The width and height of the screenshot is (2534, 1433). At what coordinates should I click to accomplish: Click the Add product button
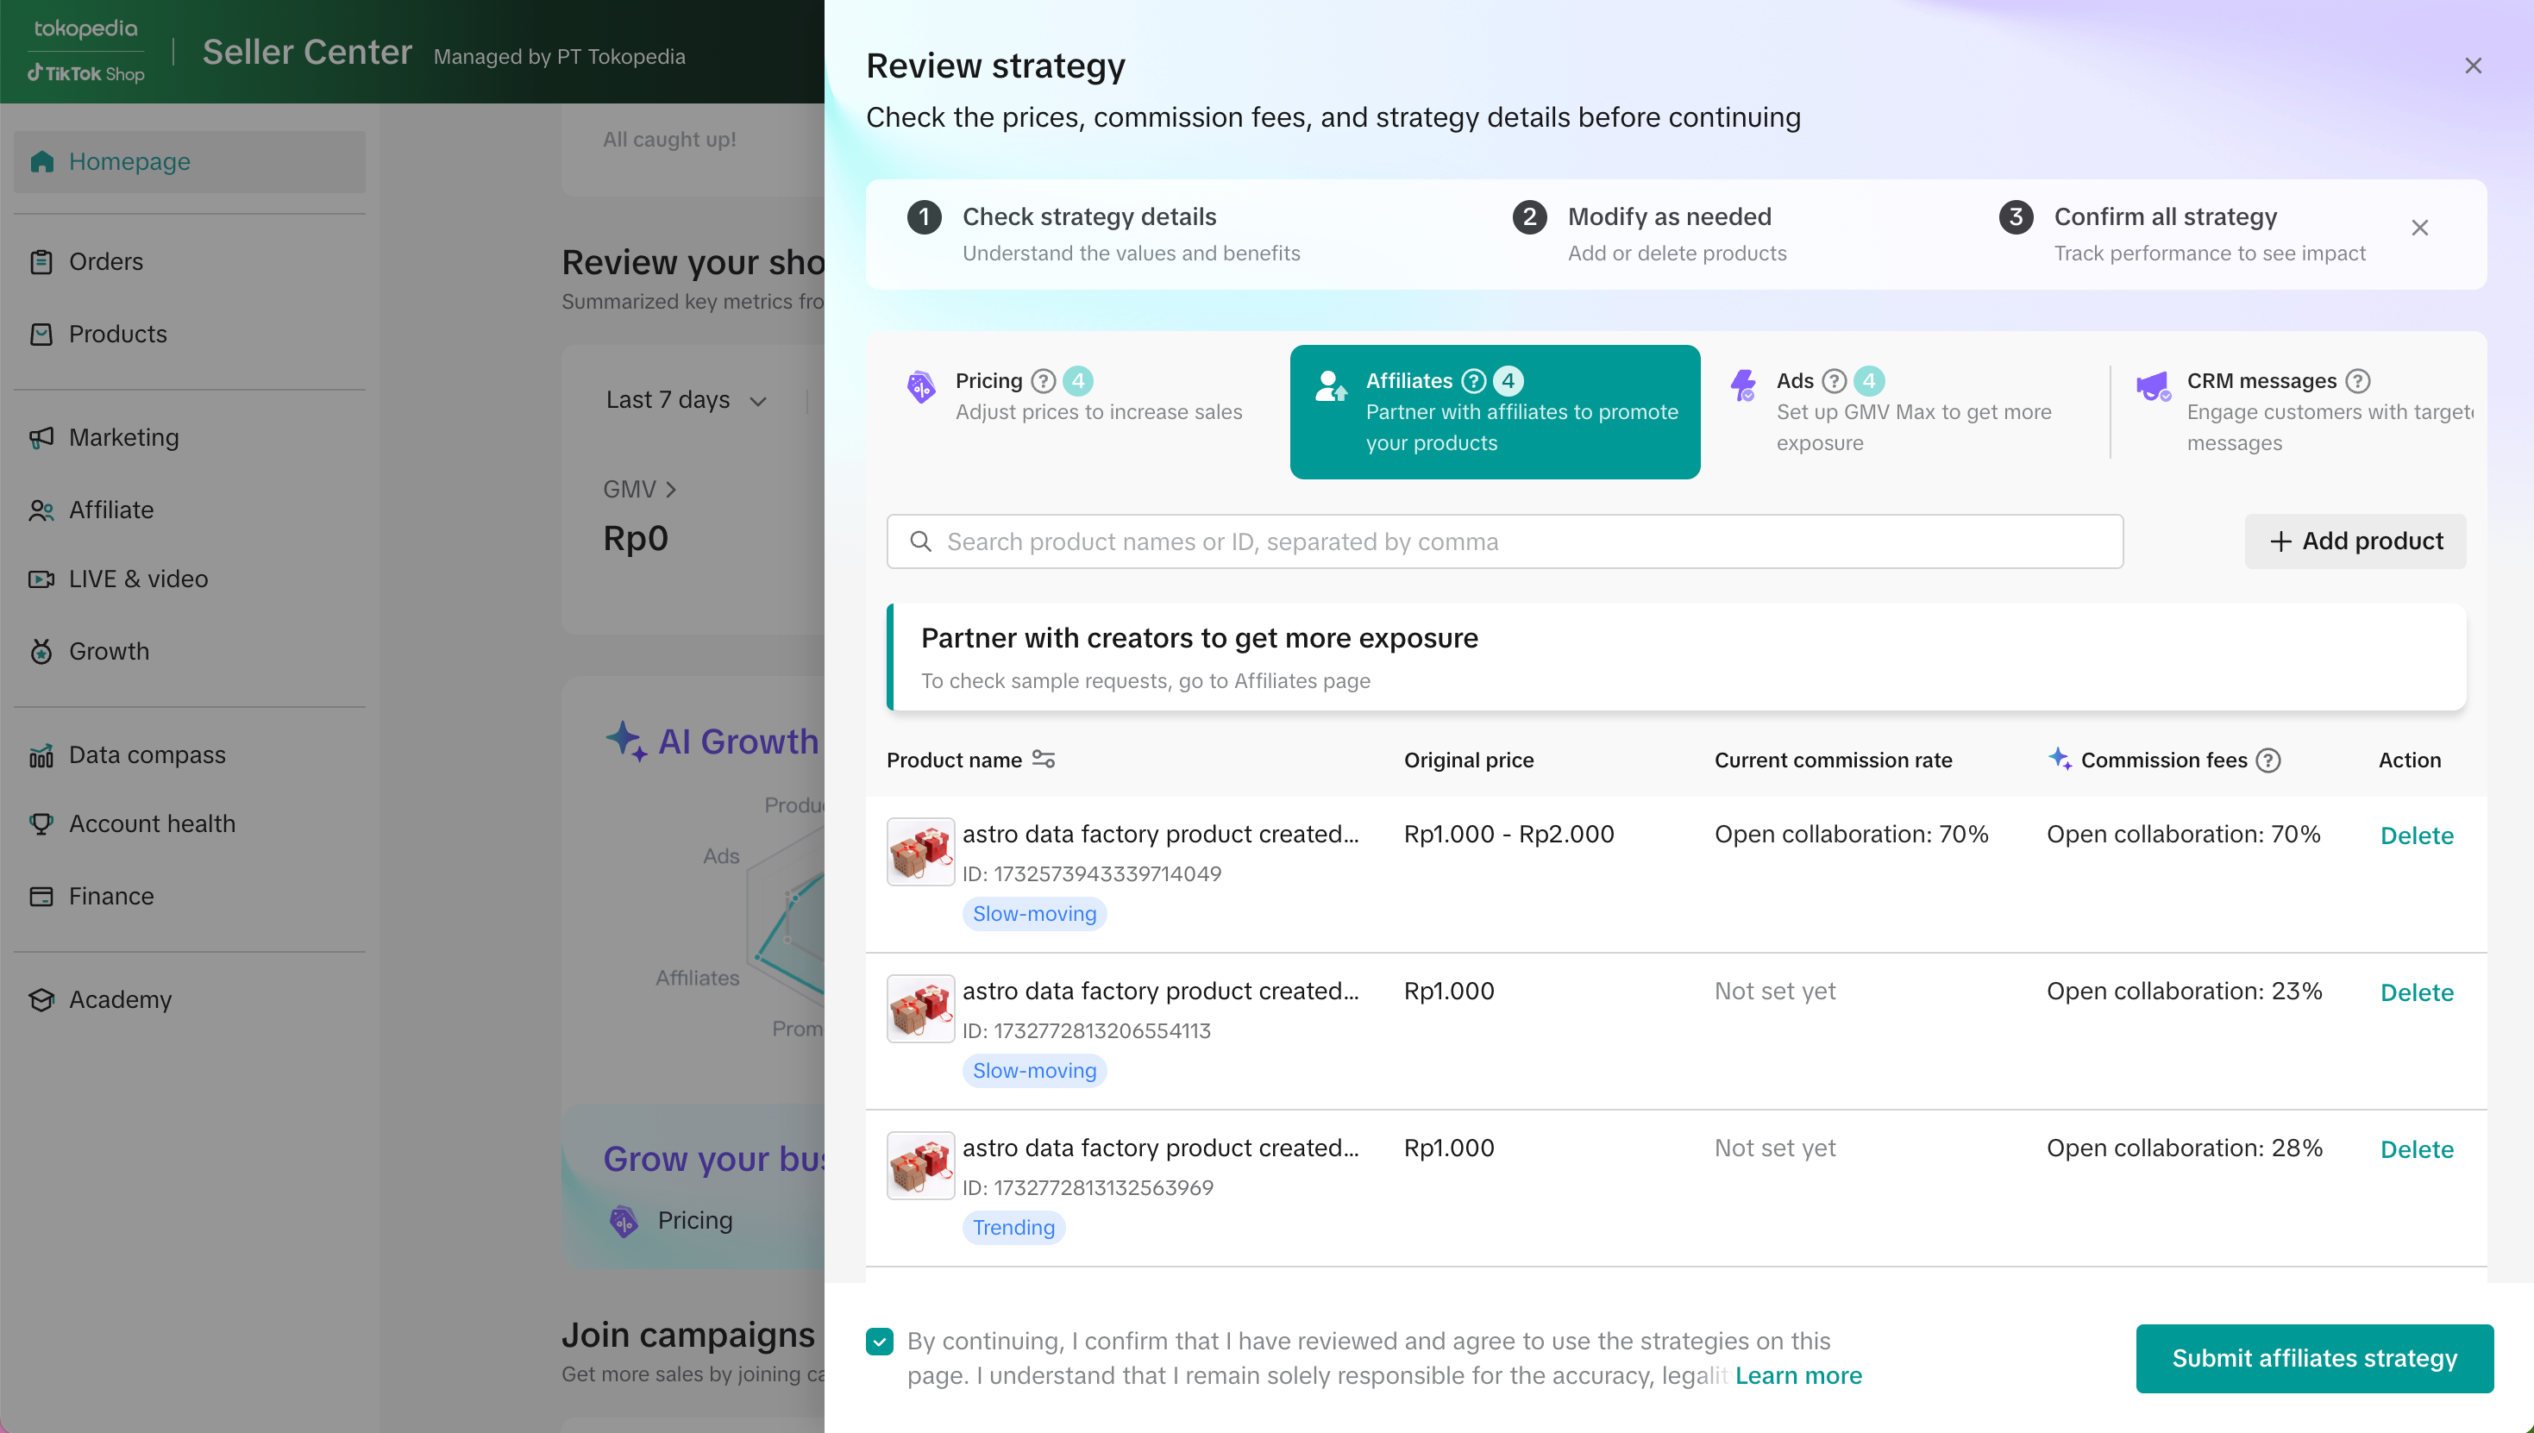(x=2355, y=541)
